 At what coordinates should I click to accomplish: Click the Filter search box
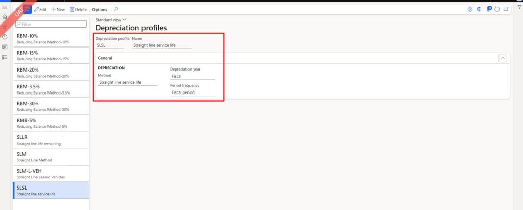(x=50, y=24)
